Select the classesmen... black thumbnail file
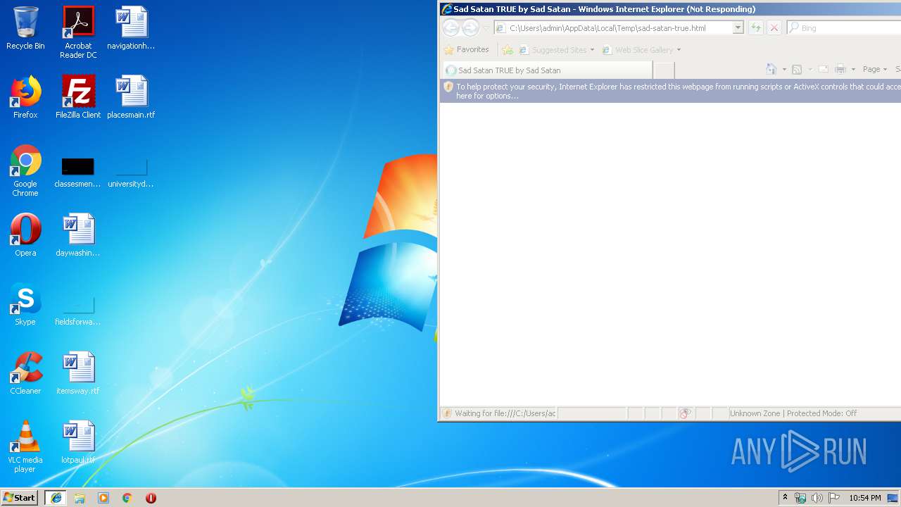This screenshot has width=901, height=507. pos(78,173)
